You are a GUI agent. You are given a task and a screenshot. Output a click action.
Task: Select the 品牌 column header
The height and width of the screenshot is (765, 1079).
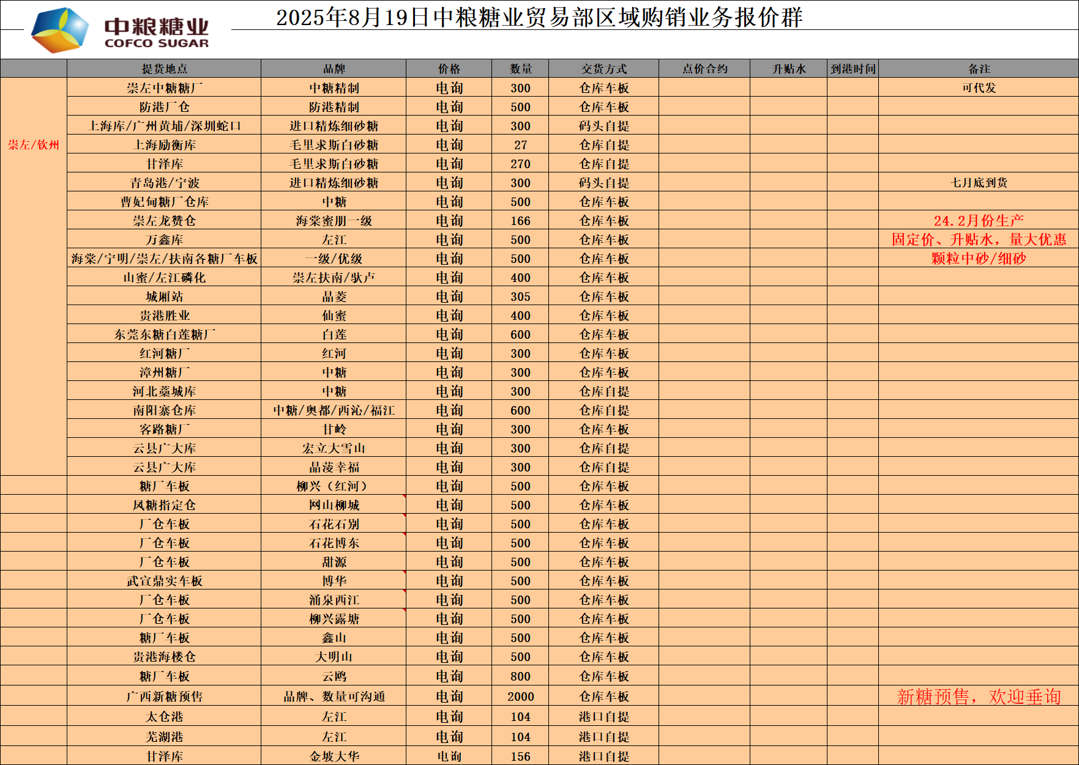pyautogui.click(x=334, y=68)
